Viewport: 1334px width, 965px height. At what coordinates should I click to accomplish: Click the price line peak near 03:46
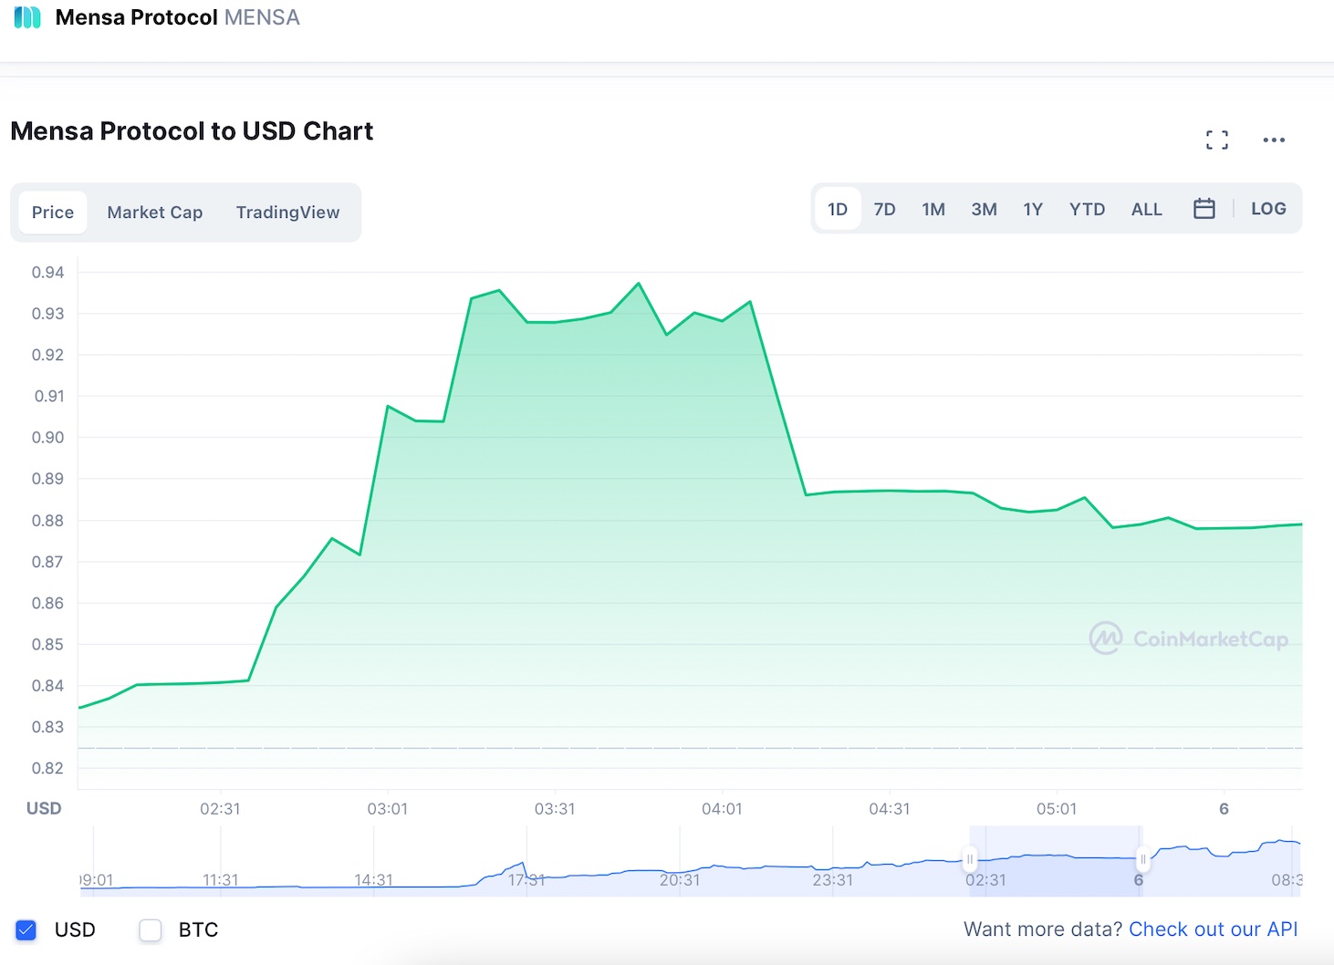click(639, 284)
